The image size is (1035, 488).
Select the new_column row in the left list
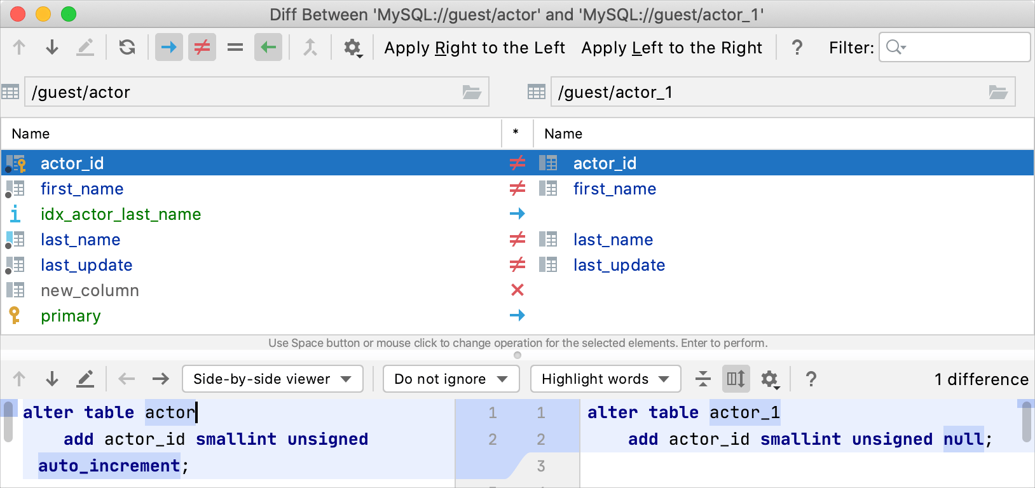click(x=90, y=290)
